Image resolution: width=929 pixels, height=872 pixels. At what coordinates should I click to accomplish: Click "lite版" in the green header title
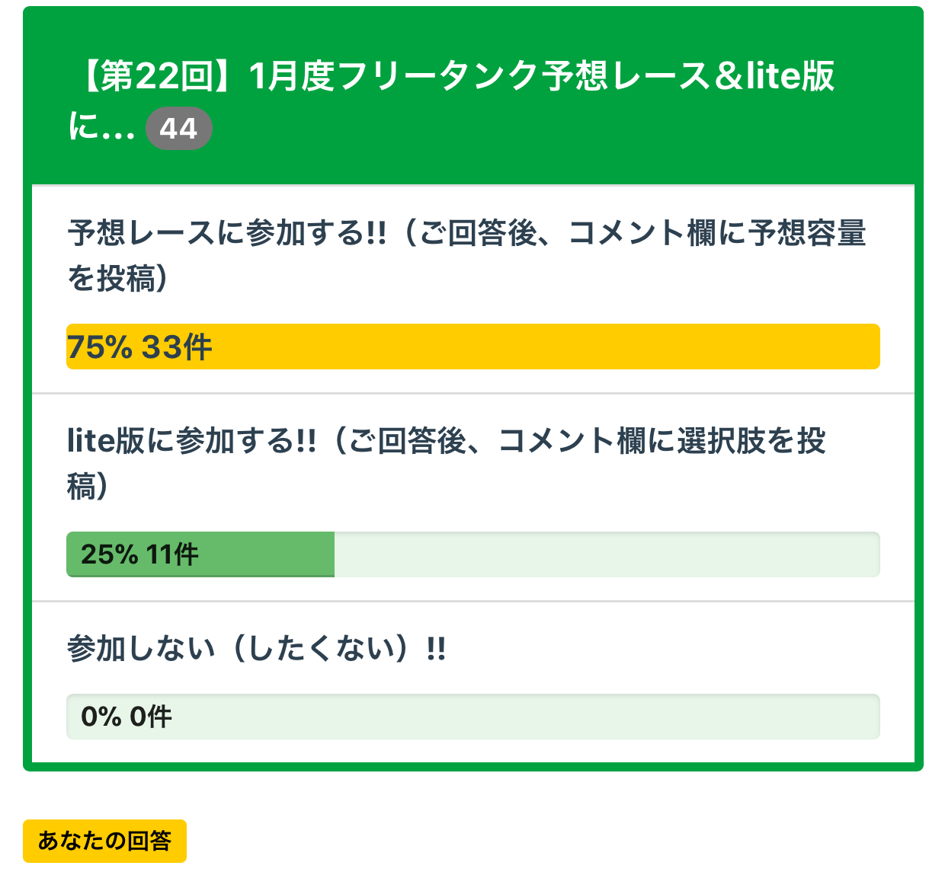(790, 76)
